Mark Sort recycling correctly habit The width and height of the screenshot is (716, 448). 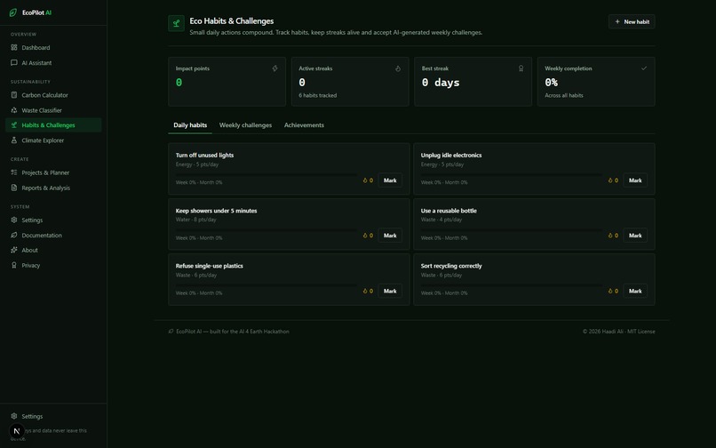[x=635, y=291]
